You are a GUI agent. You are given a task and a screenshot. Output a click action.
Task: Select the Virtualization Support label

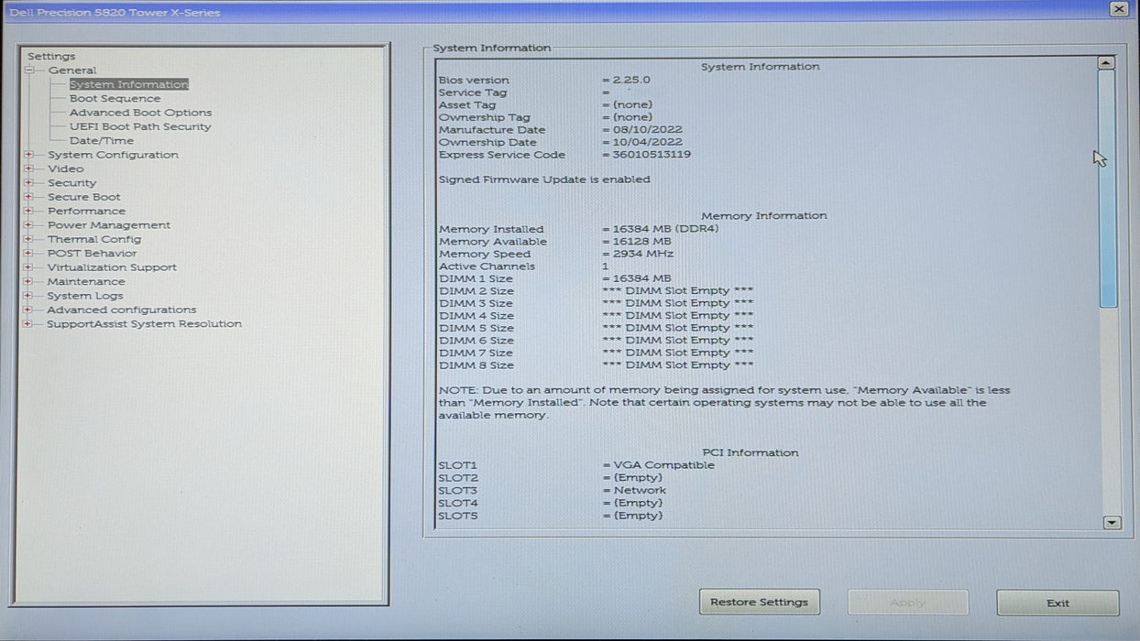point(112,267)
